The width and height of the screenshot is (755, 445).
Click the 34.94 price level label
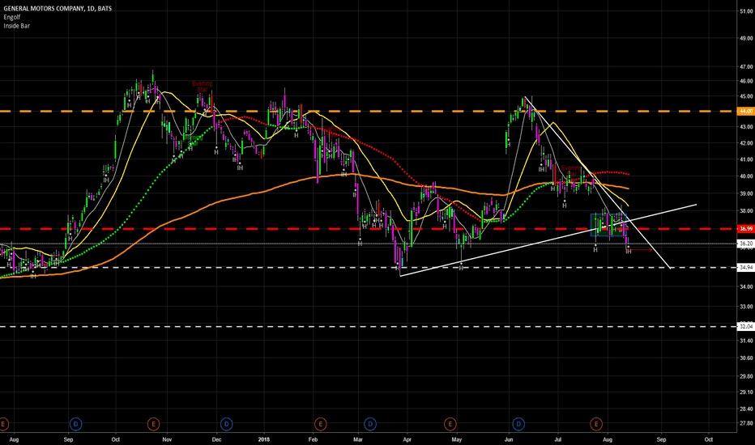coord(746,267)
